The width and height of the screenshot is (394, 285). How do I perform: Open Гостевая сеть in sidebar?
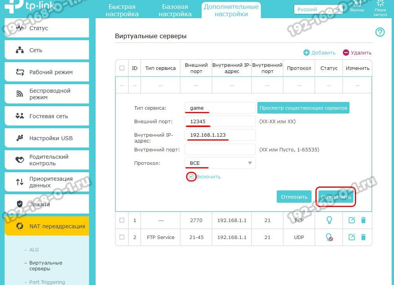point(47,116)
